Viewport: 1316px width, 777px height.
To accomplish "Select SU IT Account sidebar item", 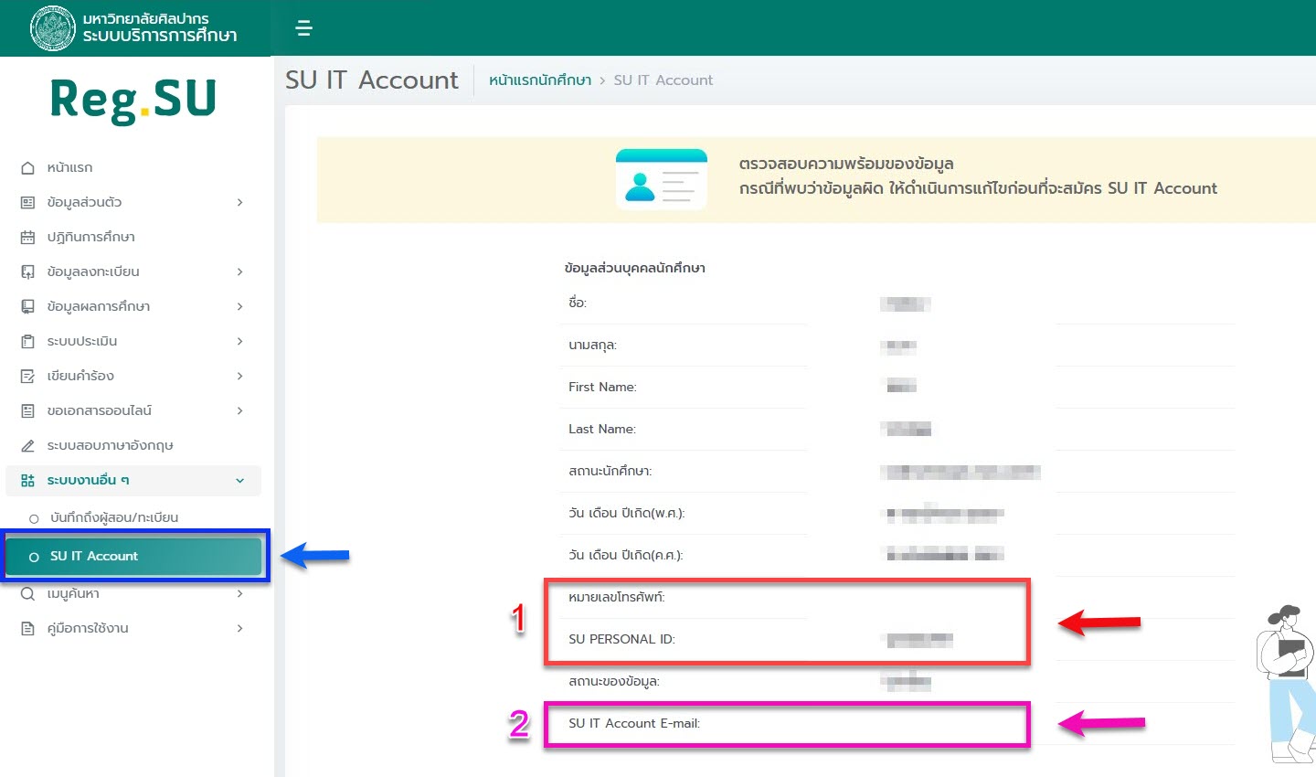I will [133, 556].
